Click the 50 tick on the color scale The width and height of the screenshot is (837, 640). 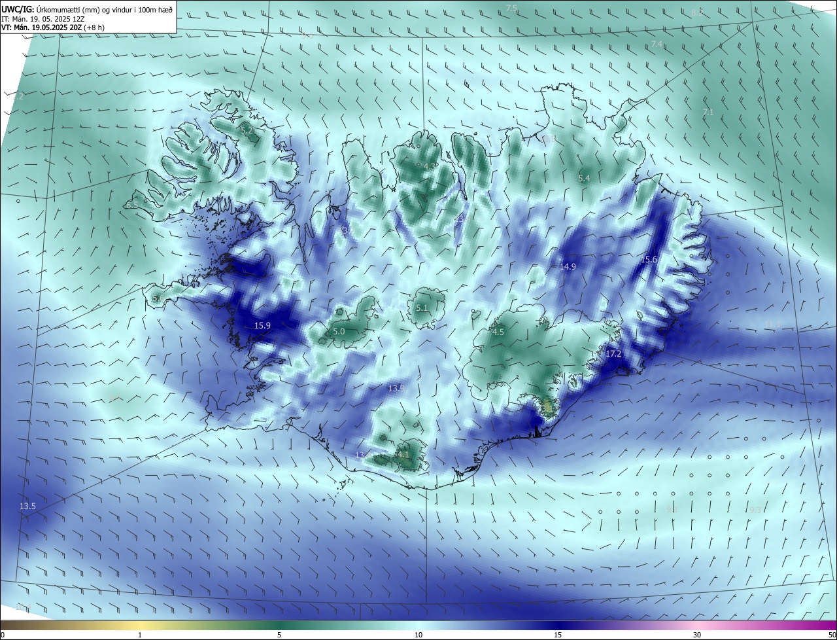click(832, 635)
